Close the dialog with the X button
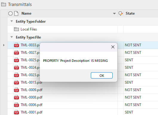 [x=113, y=47]
